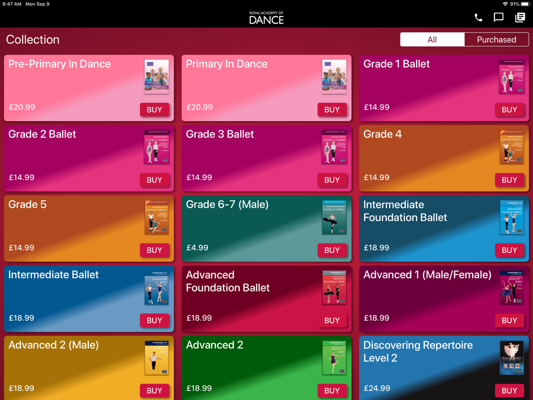Buy Pre-Primary In Dance
The image size is (533, 400).
pyautogui.click(x=154, y=110)
